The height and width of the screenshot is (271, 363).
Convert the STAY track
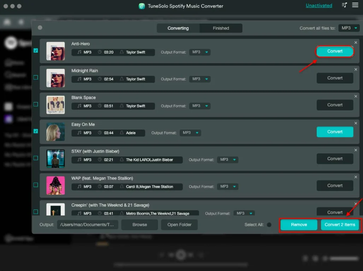(335, 159)
